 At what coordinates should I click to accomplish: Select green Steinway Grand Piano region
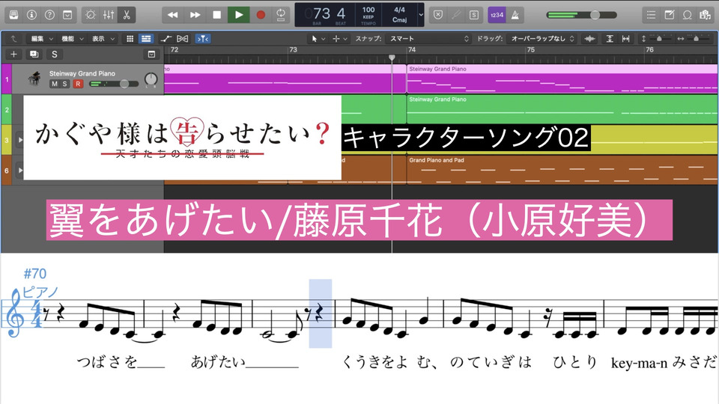point(562,109)
